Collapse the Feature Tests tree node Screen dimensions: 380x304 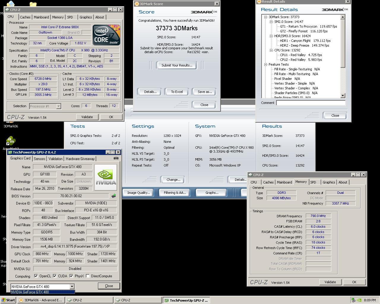(x=266, y=64)
